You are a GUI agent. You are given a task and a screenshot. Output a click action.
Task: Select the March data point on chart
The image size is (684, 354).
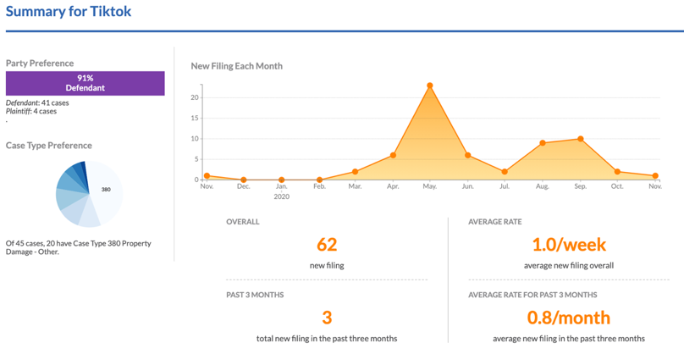356,172
